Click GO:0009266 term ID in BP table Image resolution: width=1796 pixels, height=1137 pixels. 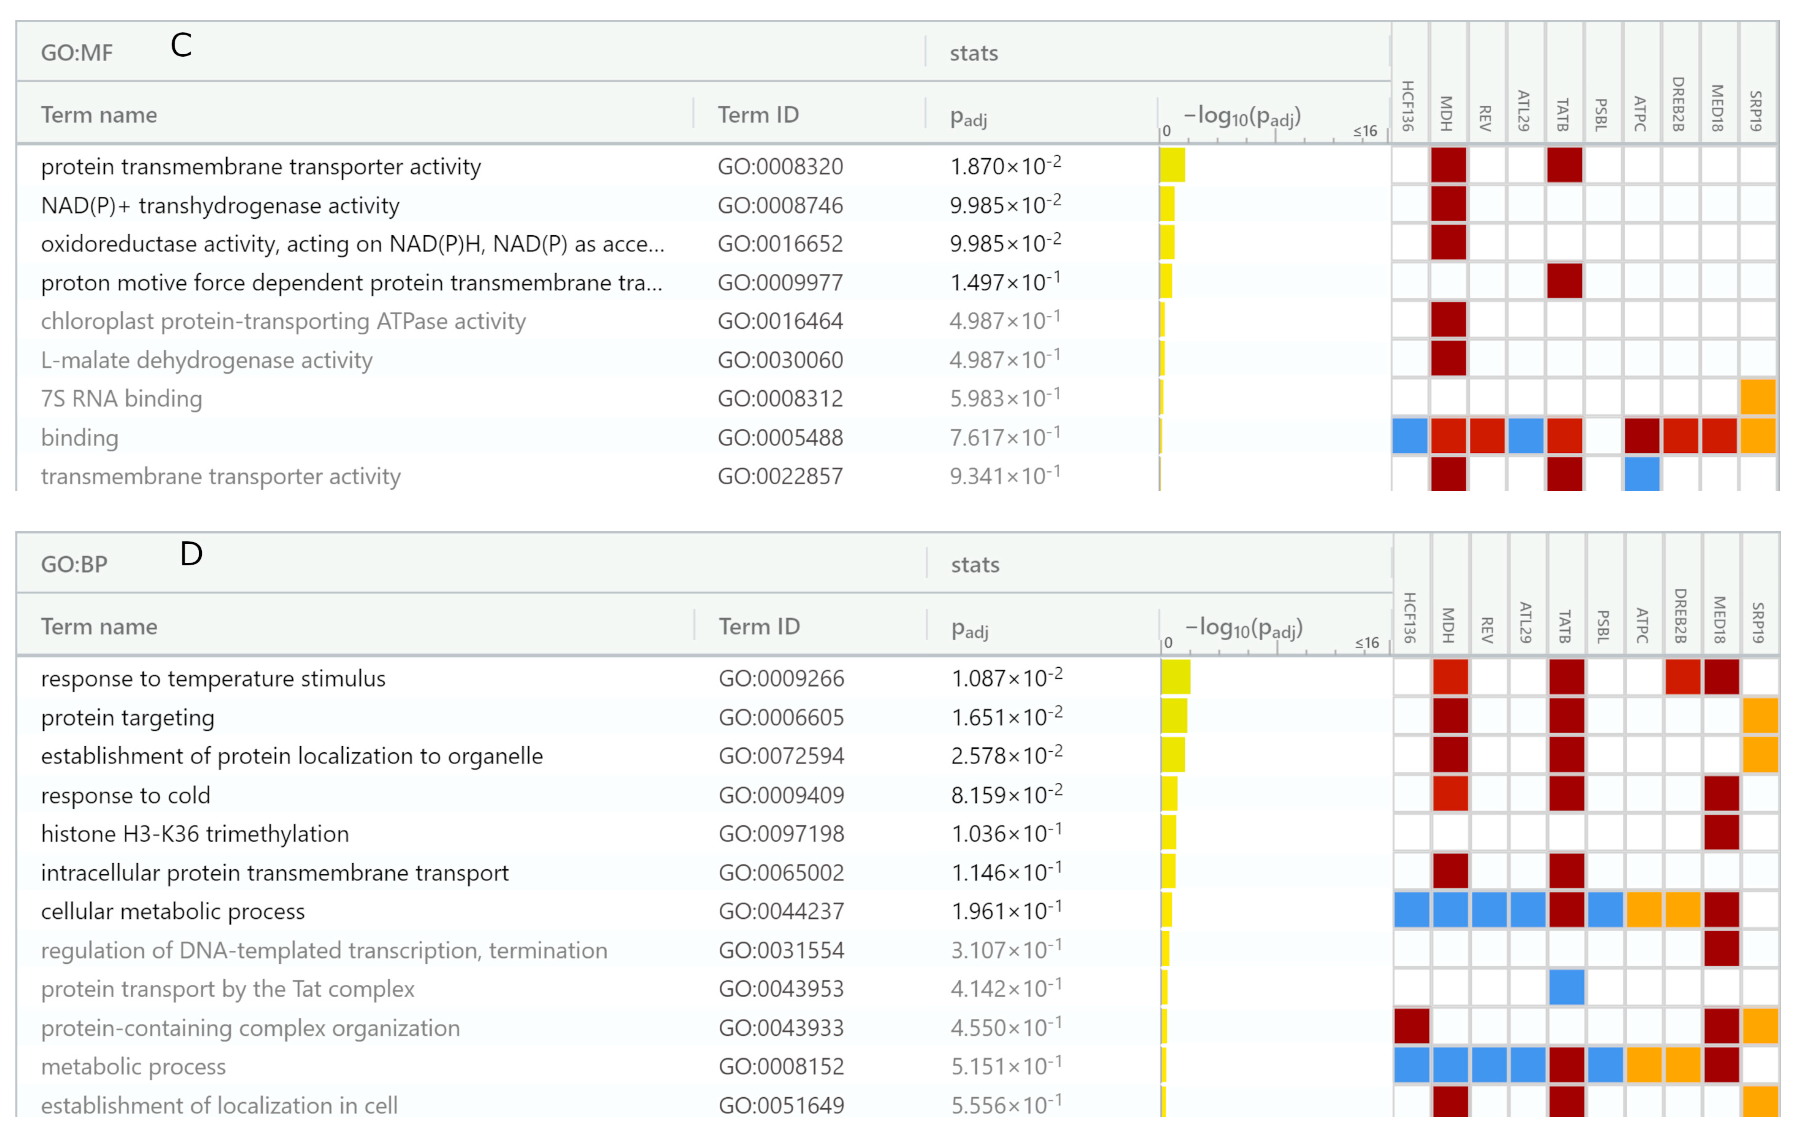(x=781, y=677)
